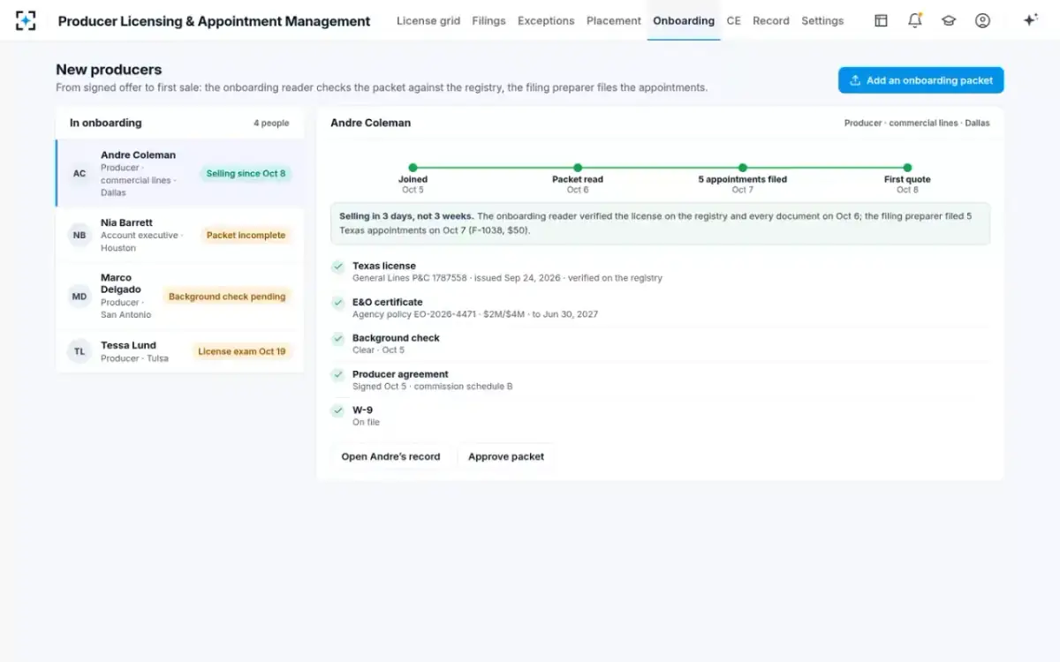This screenshot has width=1060, height=662.
Task: Open the user account icon
Action: tap(982, 20)
